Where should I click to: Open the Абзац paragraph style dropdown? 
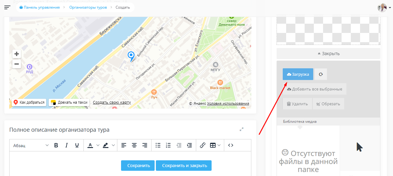coord(31,146)
